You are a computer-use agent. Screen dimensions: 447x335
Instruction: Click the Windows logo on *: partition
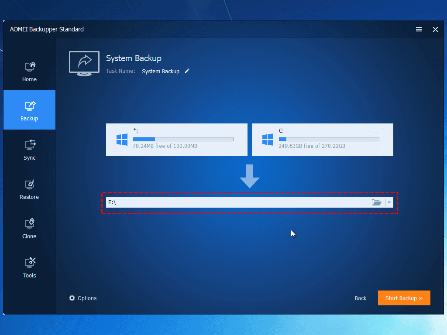point(122,140)
